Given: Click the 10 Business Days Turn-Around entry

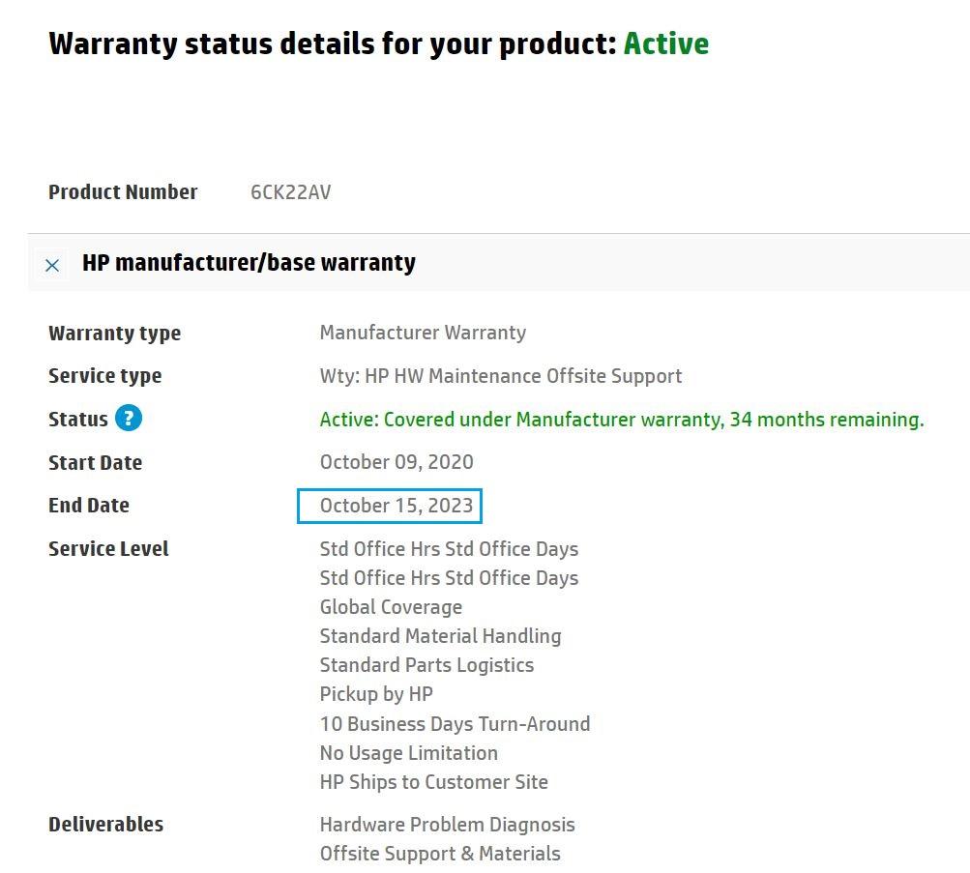Looking at the screenshot, I should point(455,723).
